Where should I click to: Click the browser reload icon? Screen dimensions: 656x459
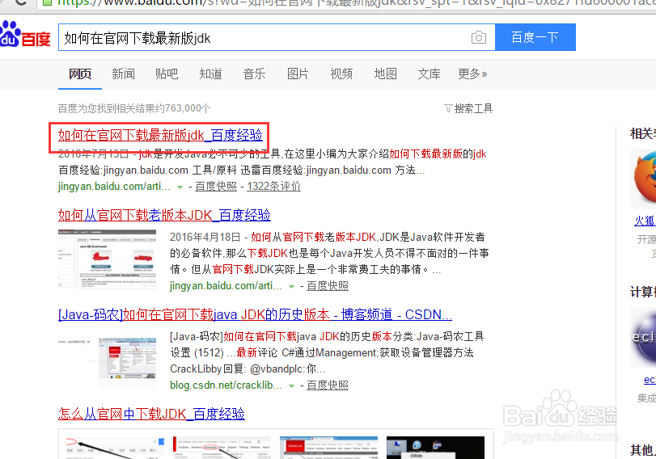point(20,3)
